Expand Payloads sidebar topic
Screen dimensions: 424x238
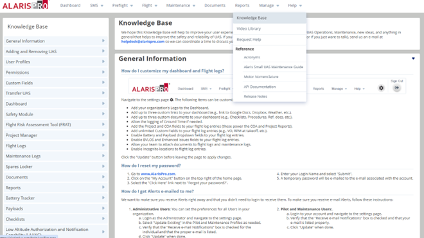click(55, 208)
